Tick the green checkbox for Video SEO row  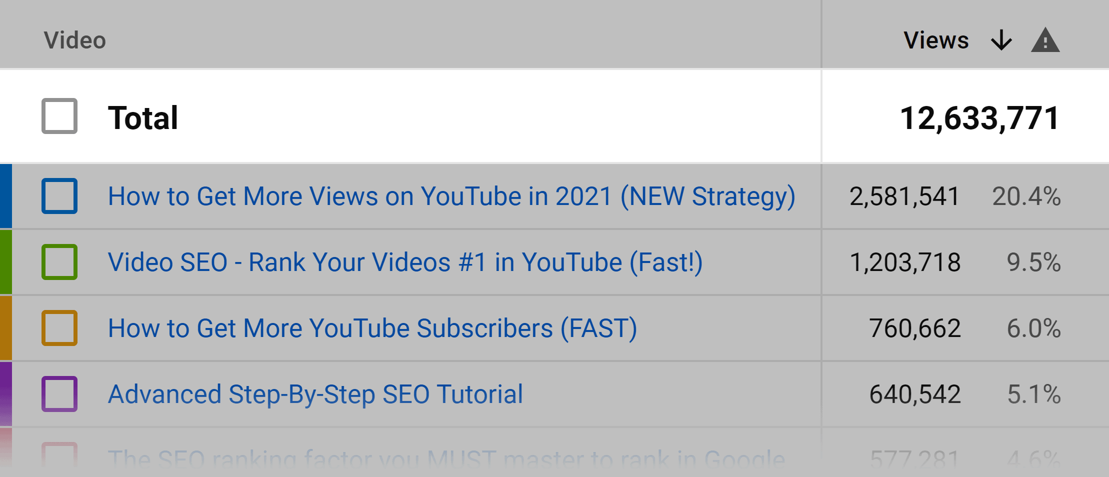coord(59,262)
